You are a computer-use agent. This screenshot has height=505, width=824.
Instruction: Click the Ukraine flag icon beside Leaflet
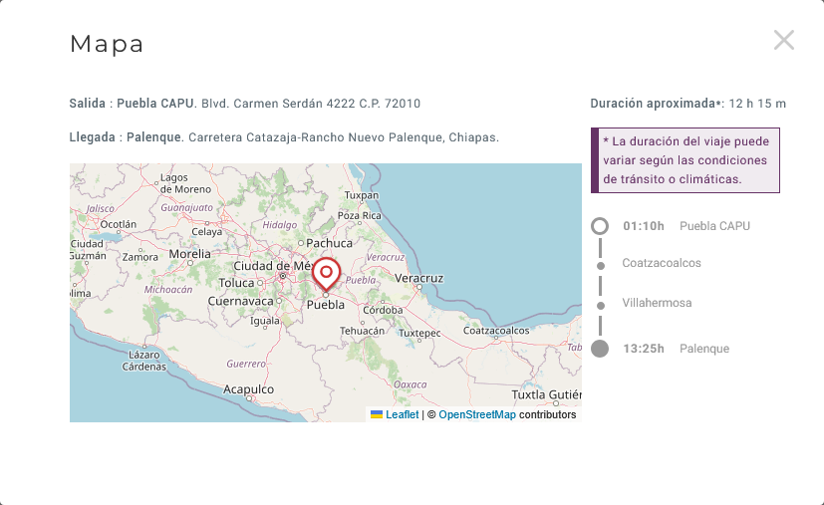click(x=377, y=414)
